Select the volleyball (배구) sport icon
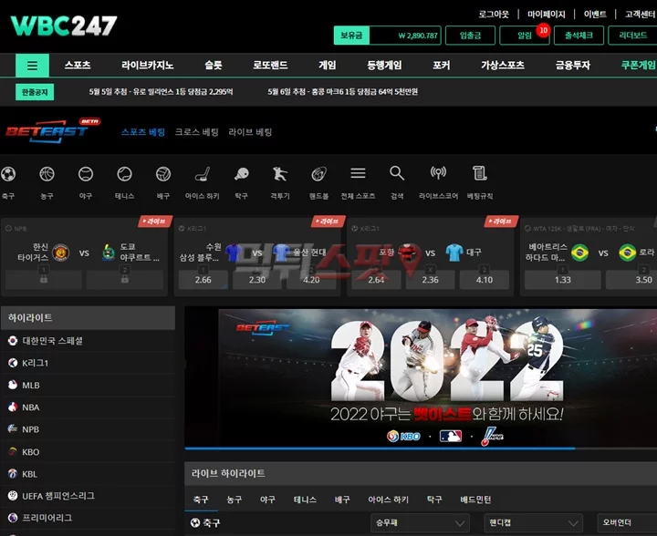 (163, 173)
